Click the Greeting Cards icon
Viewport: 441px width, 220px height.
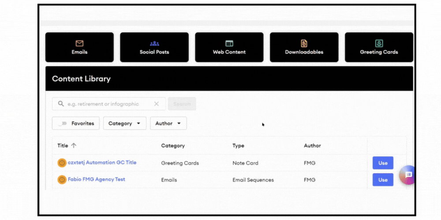pos(379,43)
